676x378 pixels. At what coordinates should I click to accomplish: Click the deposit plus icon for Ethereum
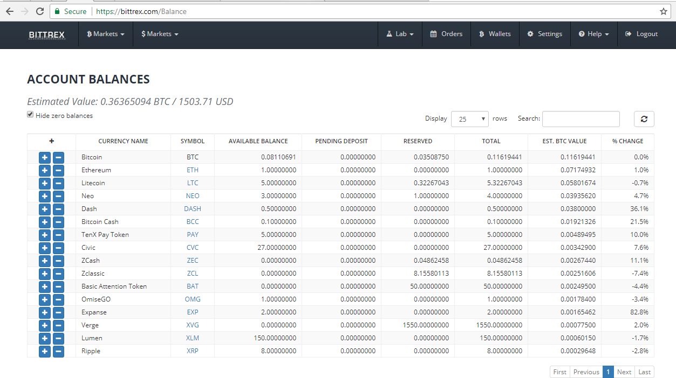[x=45, y=170]
